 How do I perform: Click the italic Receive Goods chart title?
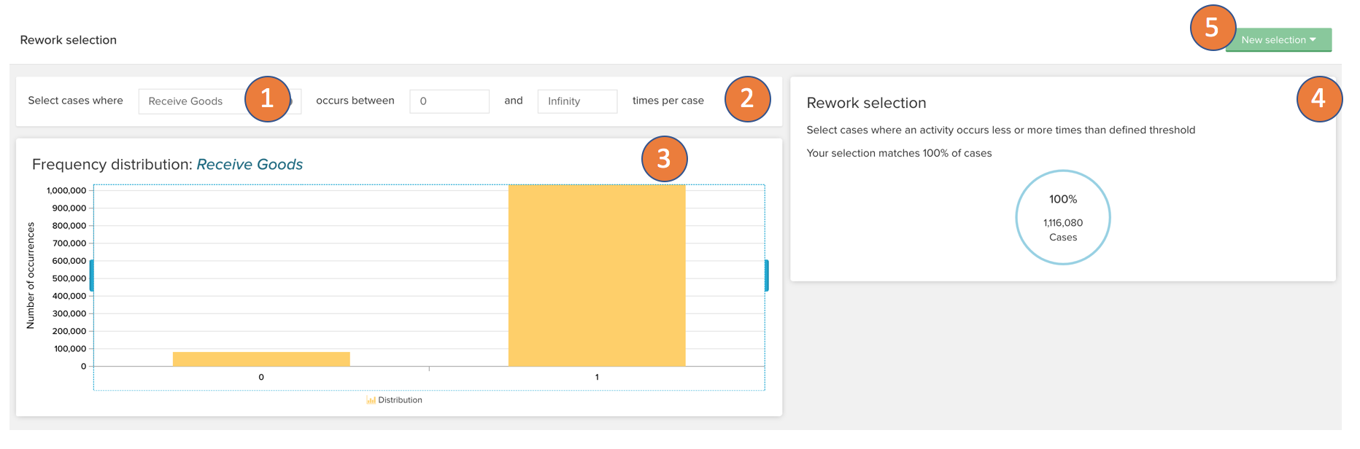(250, 165)
